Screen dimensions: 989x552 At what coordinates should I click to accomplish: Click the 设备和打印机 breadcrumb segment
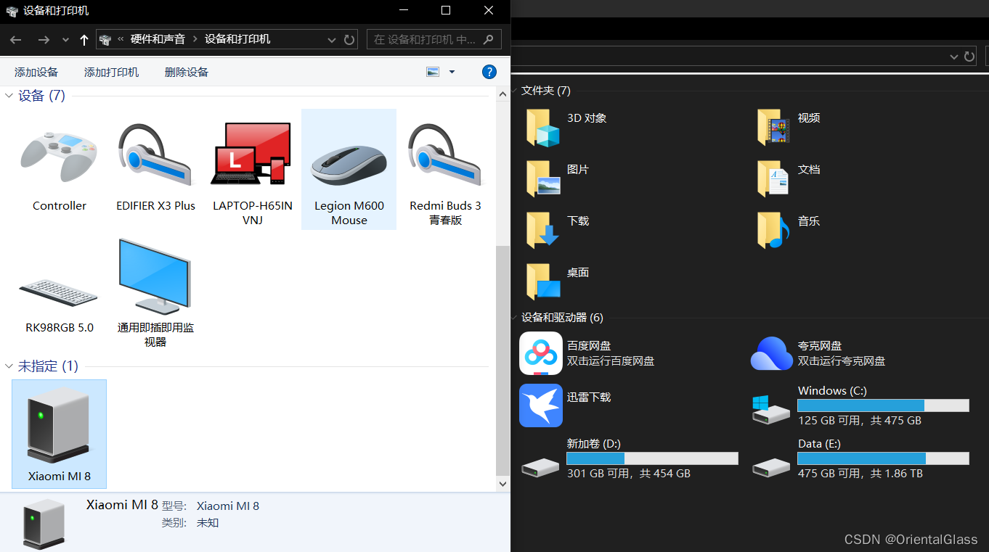(x=237, y=39)
